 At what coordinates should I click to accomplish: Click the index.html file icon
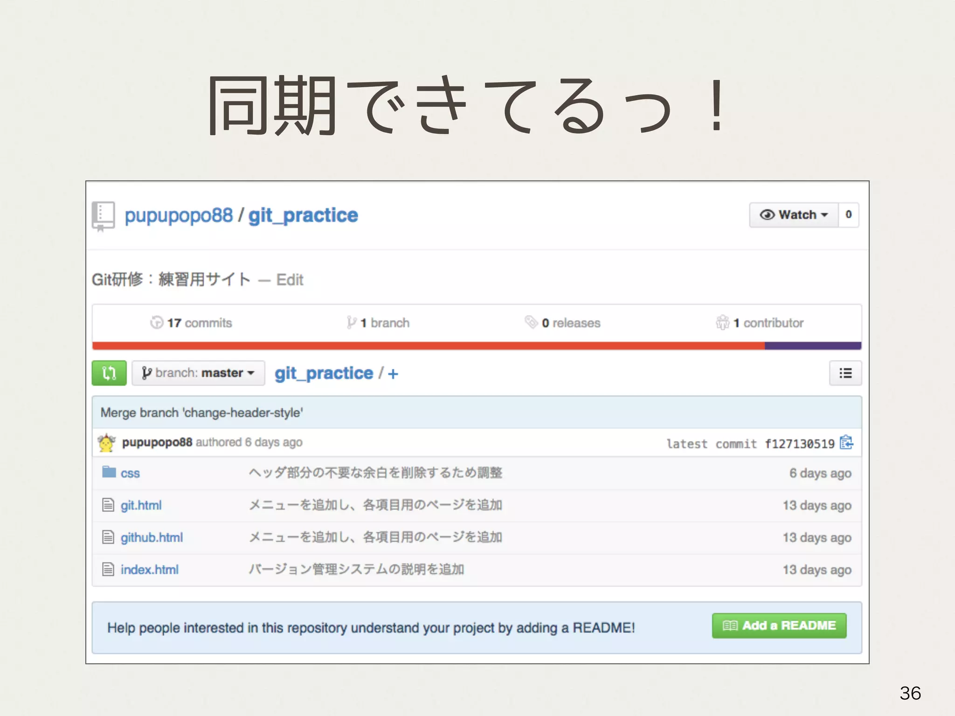point(108,569)
